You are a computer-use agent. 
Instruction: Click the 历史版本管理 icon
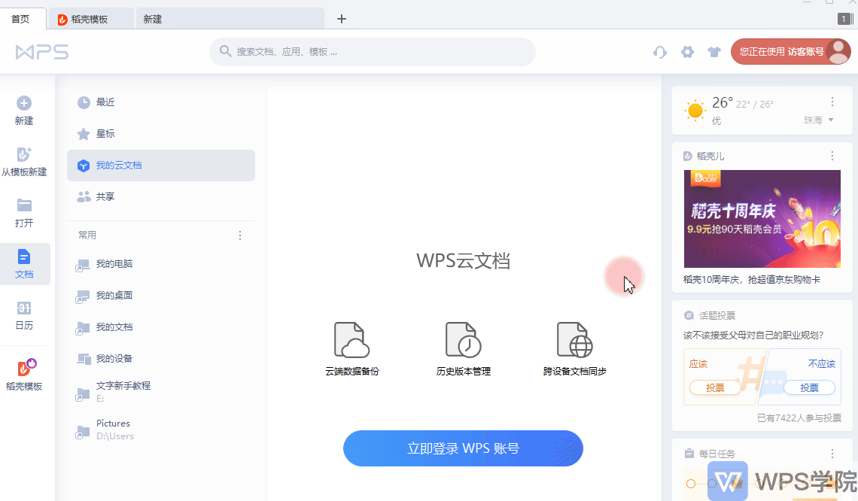tap(463, 340)
